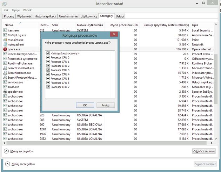Click the Task Manager title bar icon
The image size is (221, 172).
click(x=5, y=4)
